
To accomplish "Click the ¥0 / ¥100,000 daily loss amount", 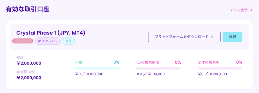I will tap(150, 74).
